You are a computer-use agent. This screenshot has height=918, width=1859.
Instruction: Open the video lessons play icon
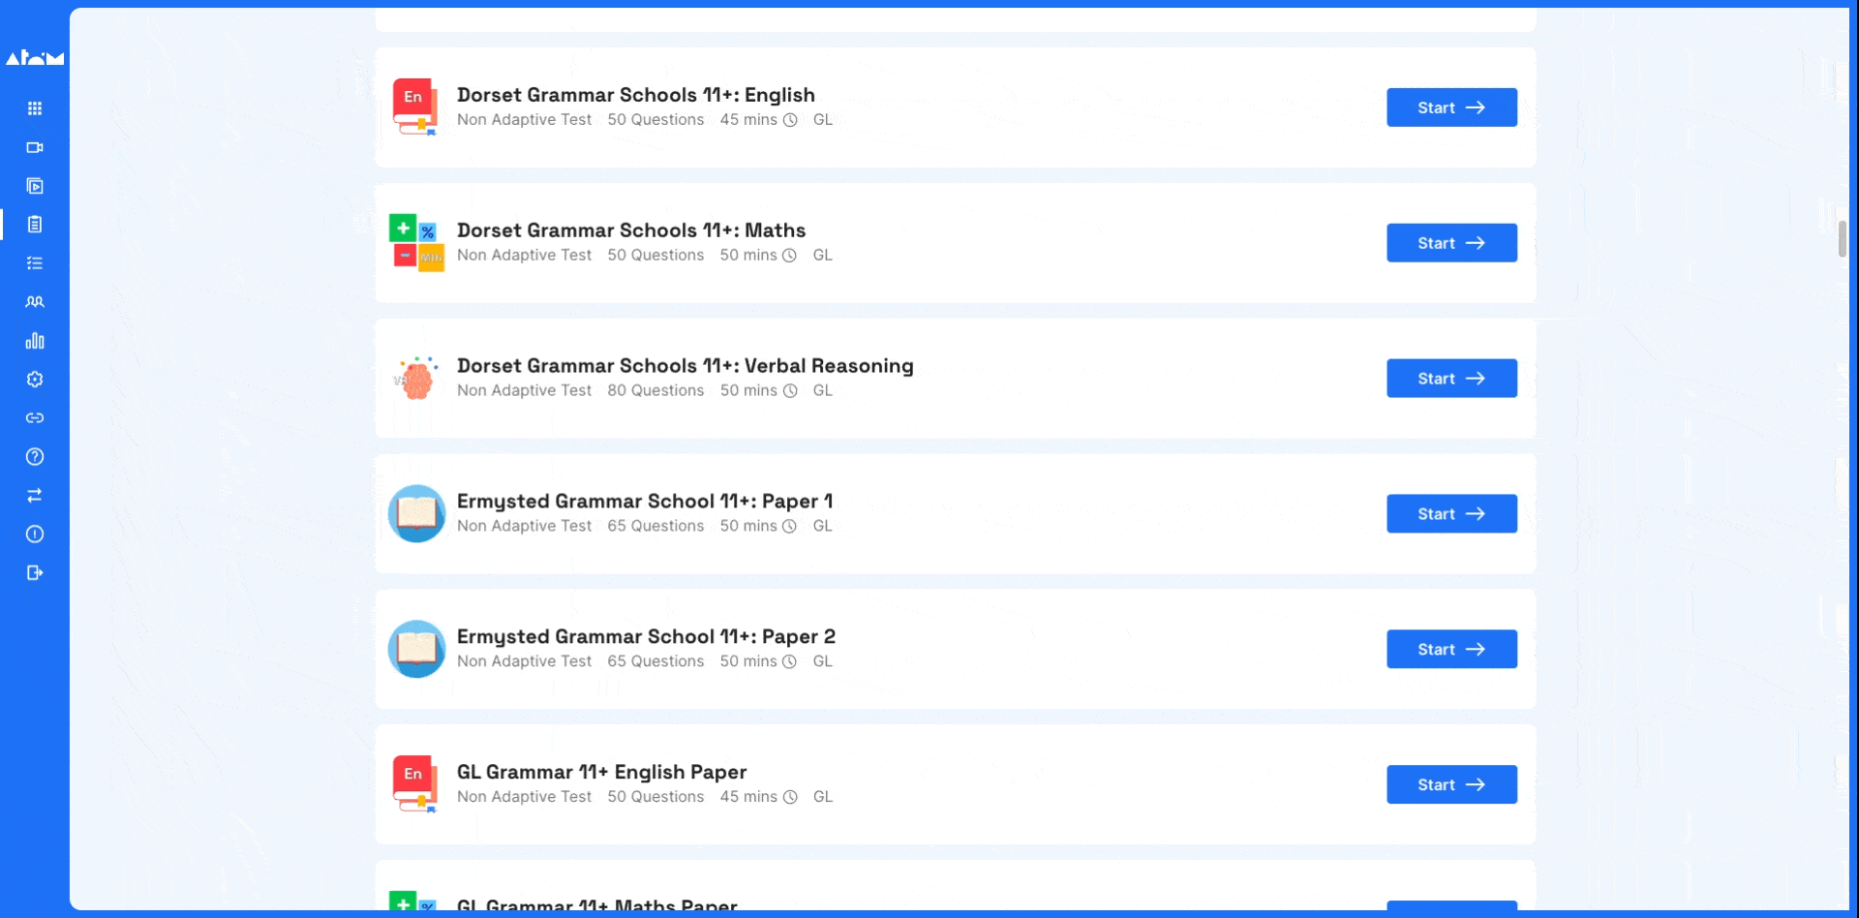35,186
